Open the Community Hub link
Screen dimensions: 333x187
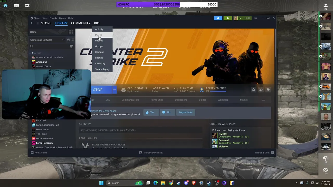(130, 100)
